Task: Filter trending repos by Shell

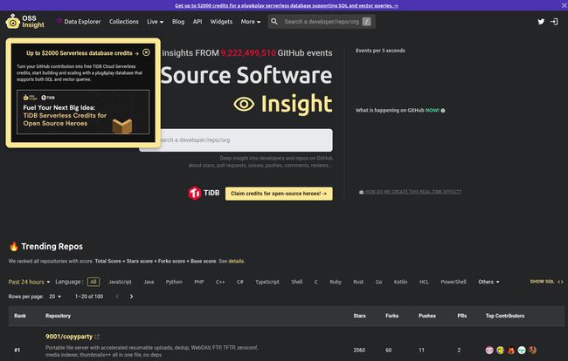Action: pyautogui.click(x=297, y=282)
